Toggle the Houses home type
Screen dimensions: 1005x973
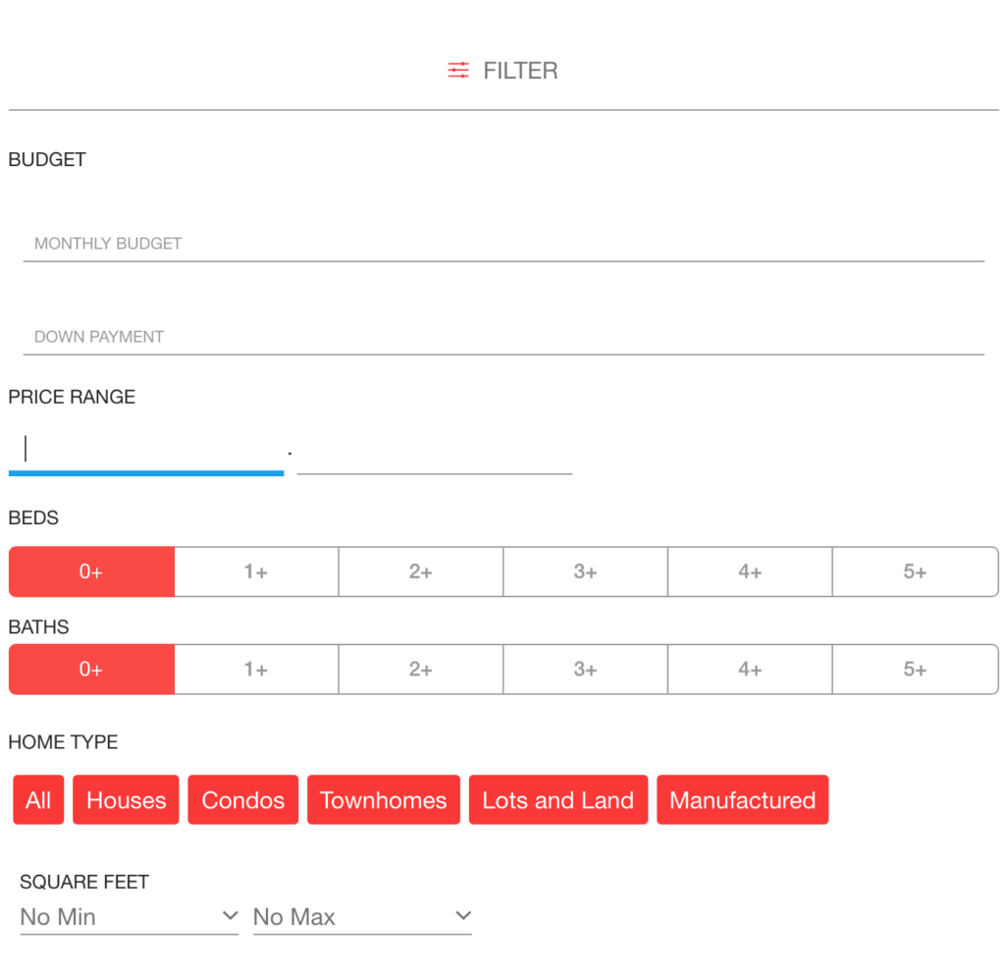pyautogui.click(x=126, y=800)
